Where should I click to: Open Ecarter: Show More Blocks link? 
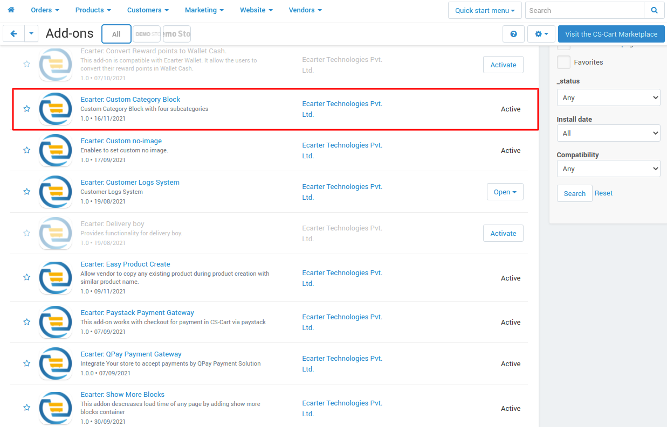(x=122, y=394)
